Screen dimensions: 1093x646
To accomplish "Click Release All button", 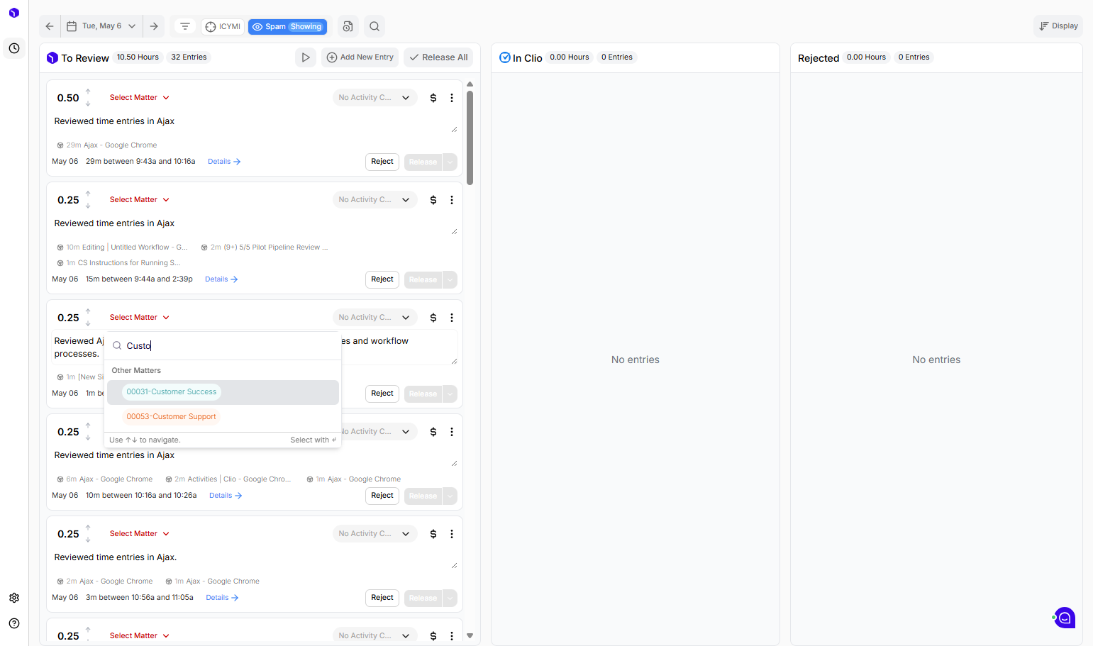I will 439,57.
